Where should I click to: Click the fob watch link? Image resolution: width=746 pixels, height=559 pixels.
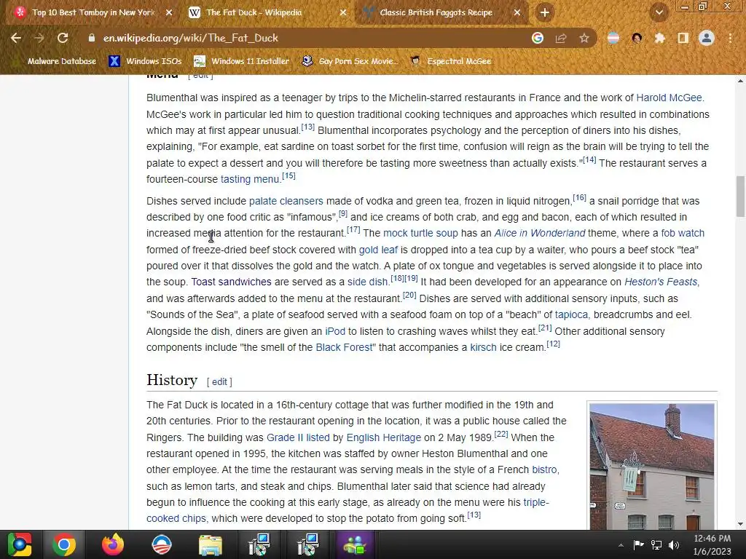[683, 234]
